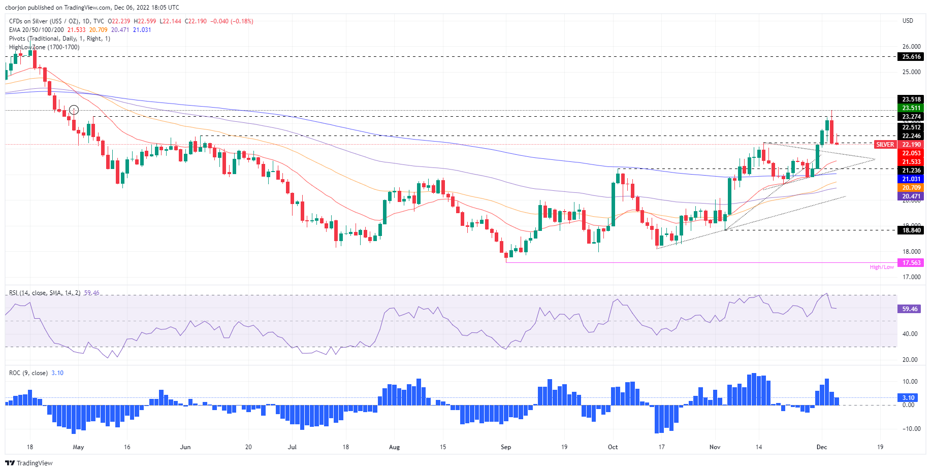Click the Pivots Traditional indicator legend
Image resolution: width=931 pixels, height=472 pixels.
pyautogui.click(x=59, y=39)
